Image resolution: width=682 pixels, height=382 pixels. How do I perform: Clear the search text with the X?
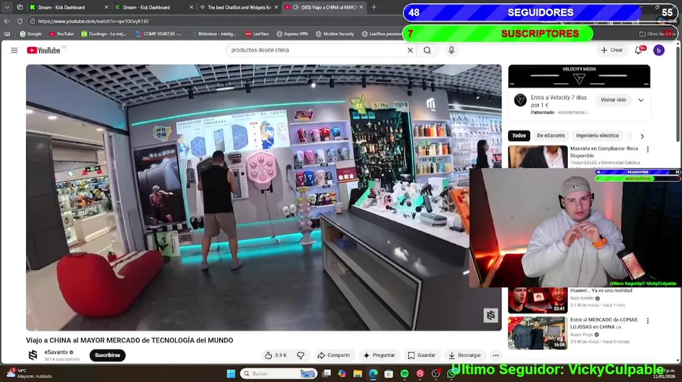[410, 50]
